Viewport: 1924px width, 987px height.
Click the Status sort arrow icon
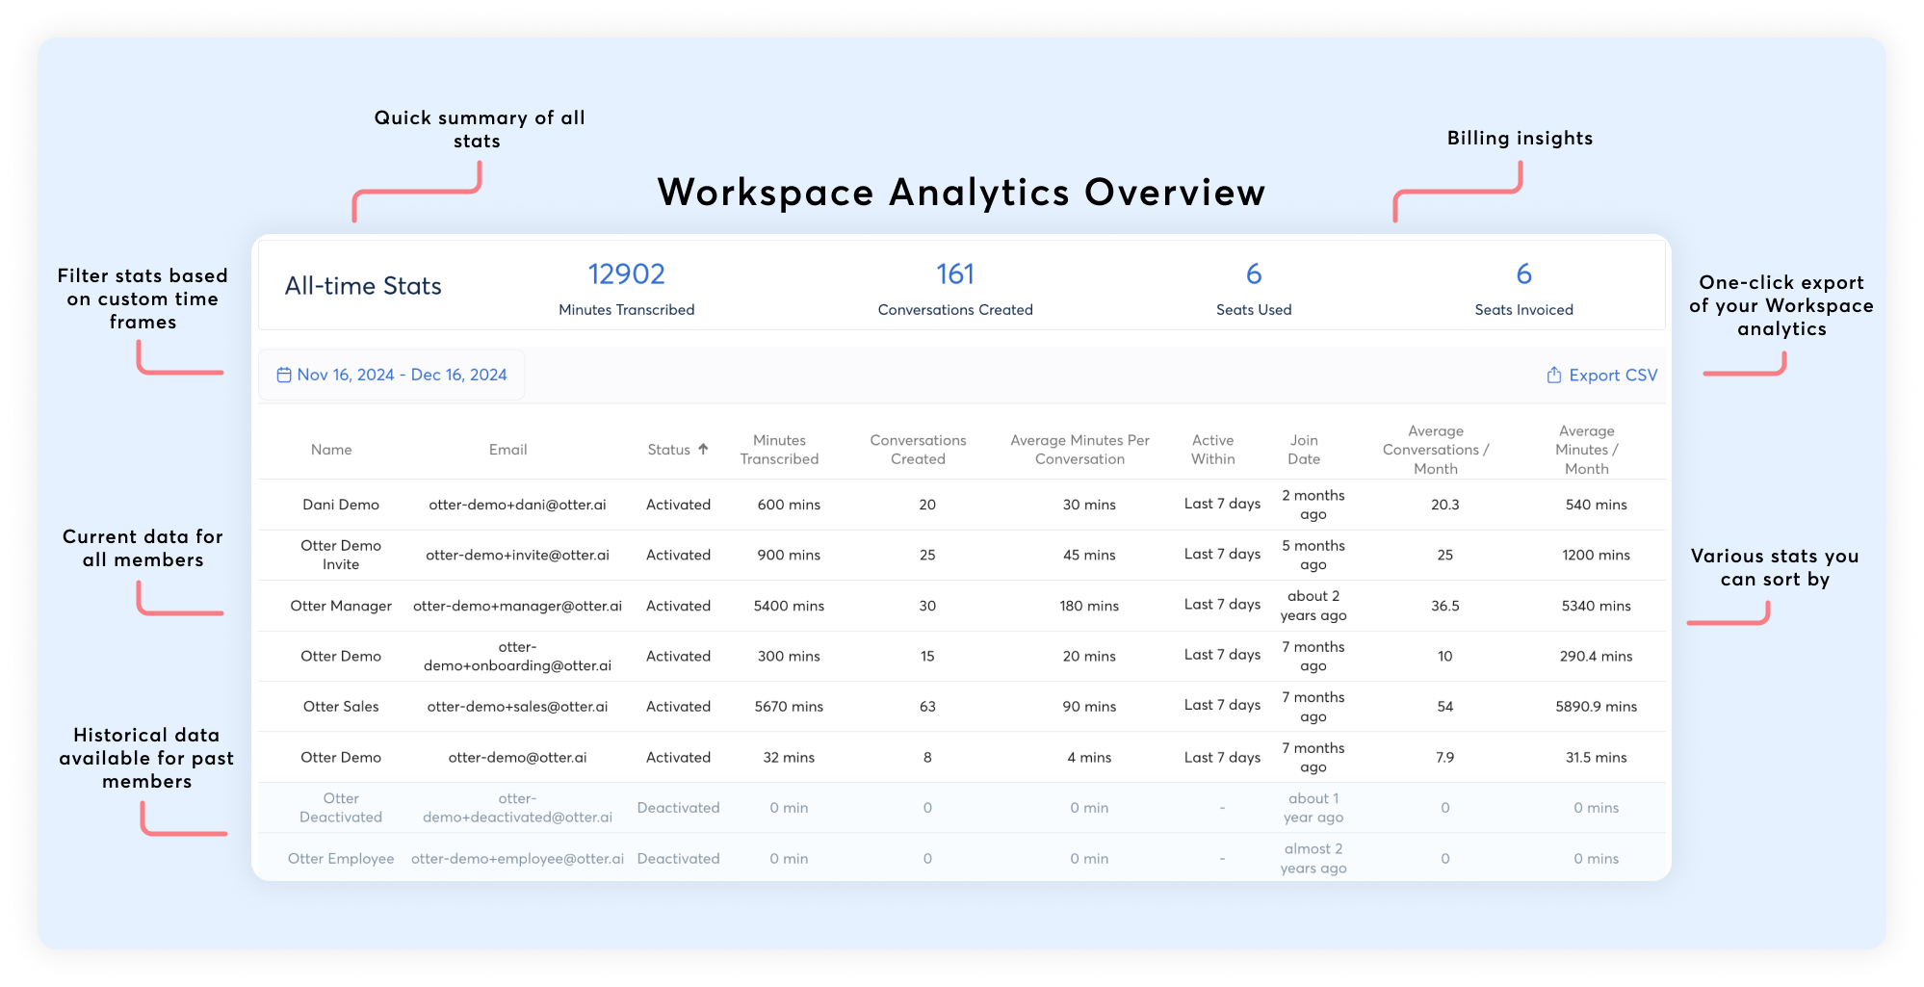click(x=703, y=449)
